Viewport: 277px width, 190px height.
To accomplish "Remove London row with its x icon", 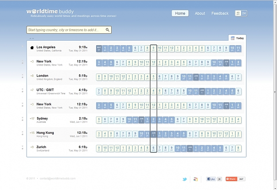I will tap(23, 75).
